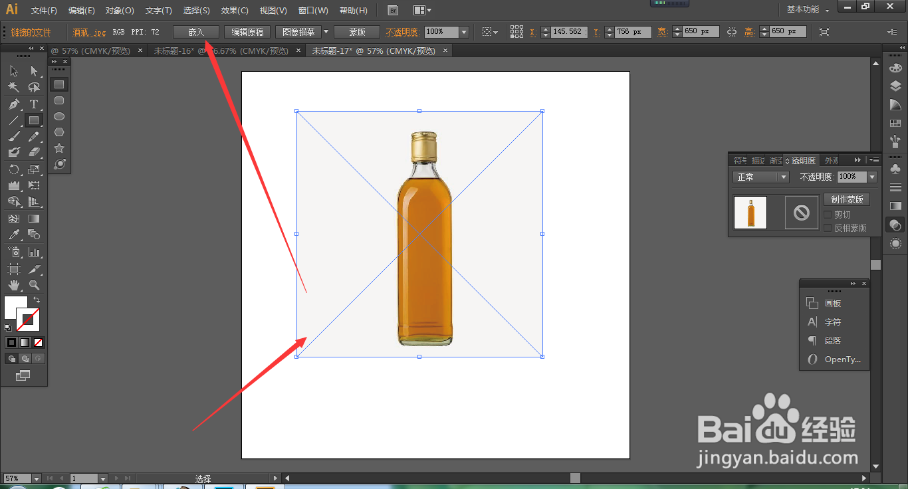Click the 制作蒙版 (Make Mask) button

[x=847, y=199]
